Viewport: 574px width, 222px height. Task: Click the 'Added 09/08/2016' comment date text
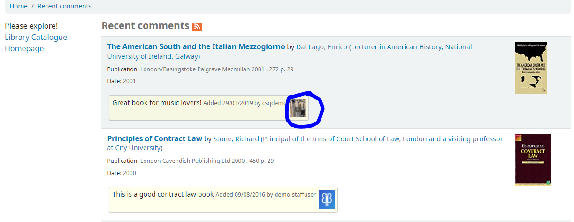pyautogui.click(x=240, y=195)
